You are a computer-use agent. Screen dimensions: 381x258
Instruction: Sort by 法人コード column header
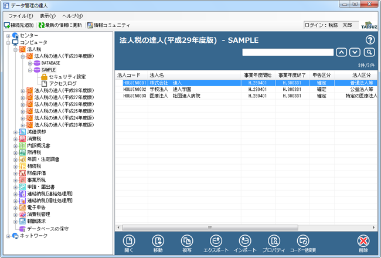(131, 75)
